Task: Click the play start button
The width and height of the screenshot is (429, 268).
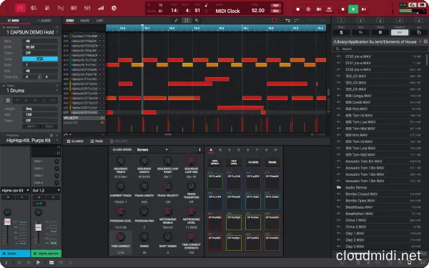Action: 364,9
